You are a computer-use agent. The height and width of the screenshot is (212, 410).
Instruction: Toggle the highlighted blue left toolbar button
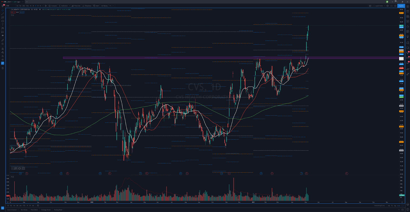pyautogui.click(x=3, y=63)
